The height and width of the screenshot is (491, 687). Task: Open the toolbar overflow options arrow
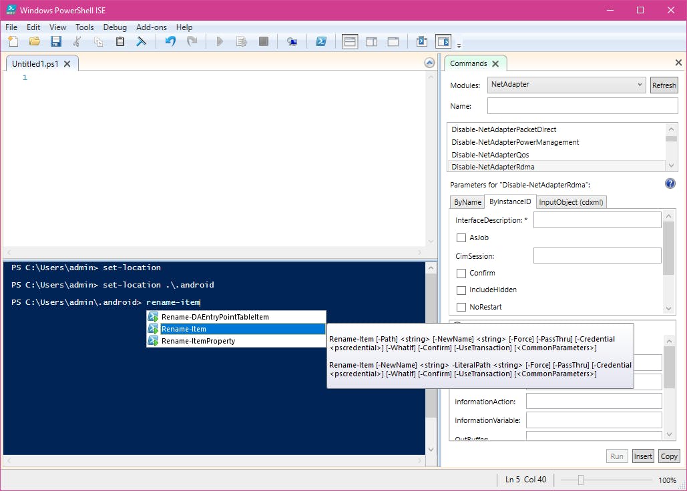click(x=459, y=45)
